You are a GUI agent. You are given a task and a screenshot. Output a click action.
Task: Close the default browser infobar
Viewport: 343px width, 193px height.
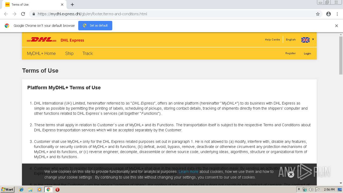336,26
